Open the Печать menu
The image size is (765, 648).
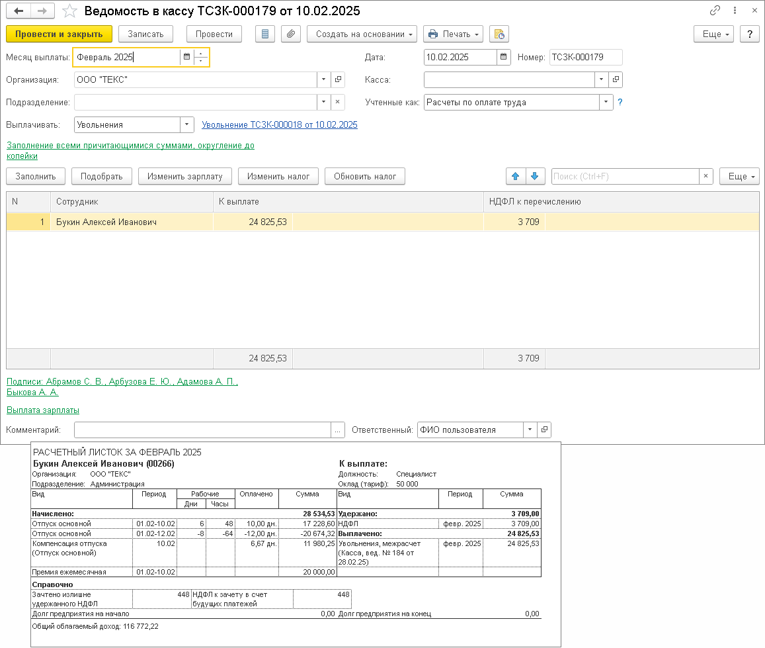(x=453, y=34)
